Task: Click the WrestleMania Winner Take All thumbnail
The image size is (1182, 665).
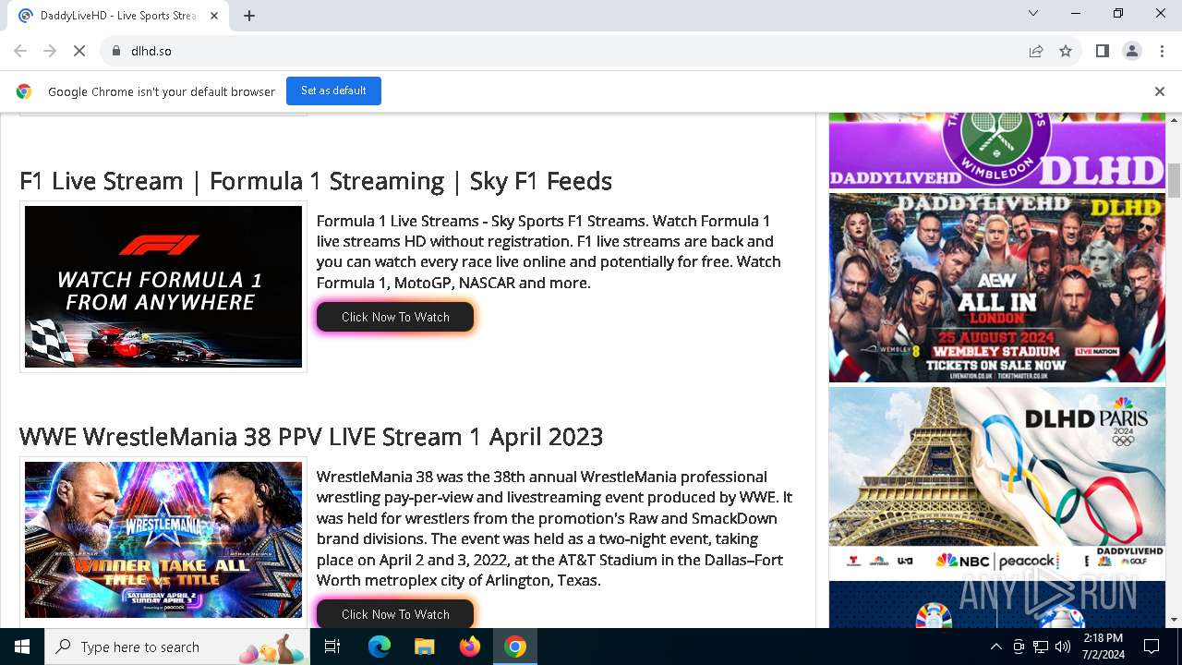Action: click(163, 539)
